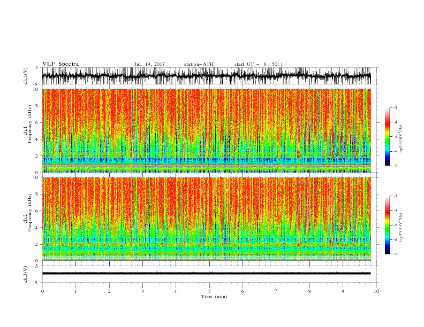424x327 pixels.
Task: Click the "10" tick on the Time axis
Action: tap(376, 291)
